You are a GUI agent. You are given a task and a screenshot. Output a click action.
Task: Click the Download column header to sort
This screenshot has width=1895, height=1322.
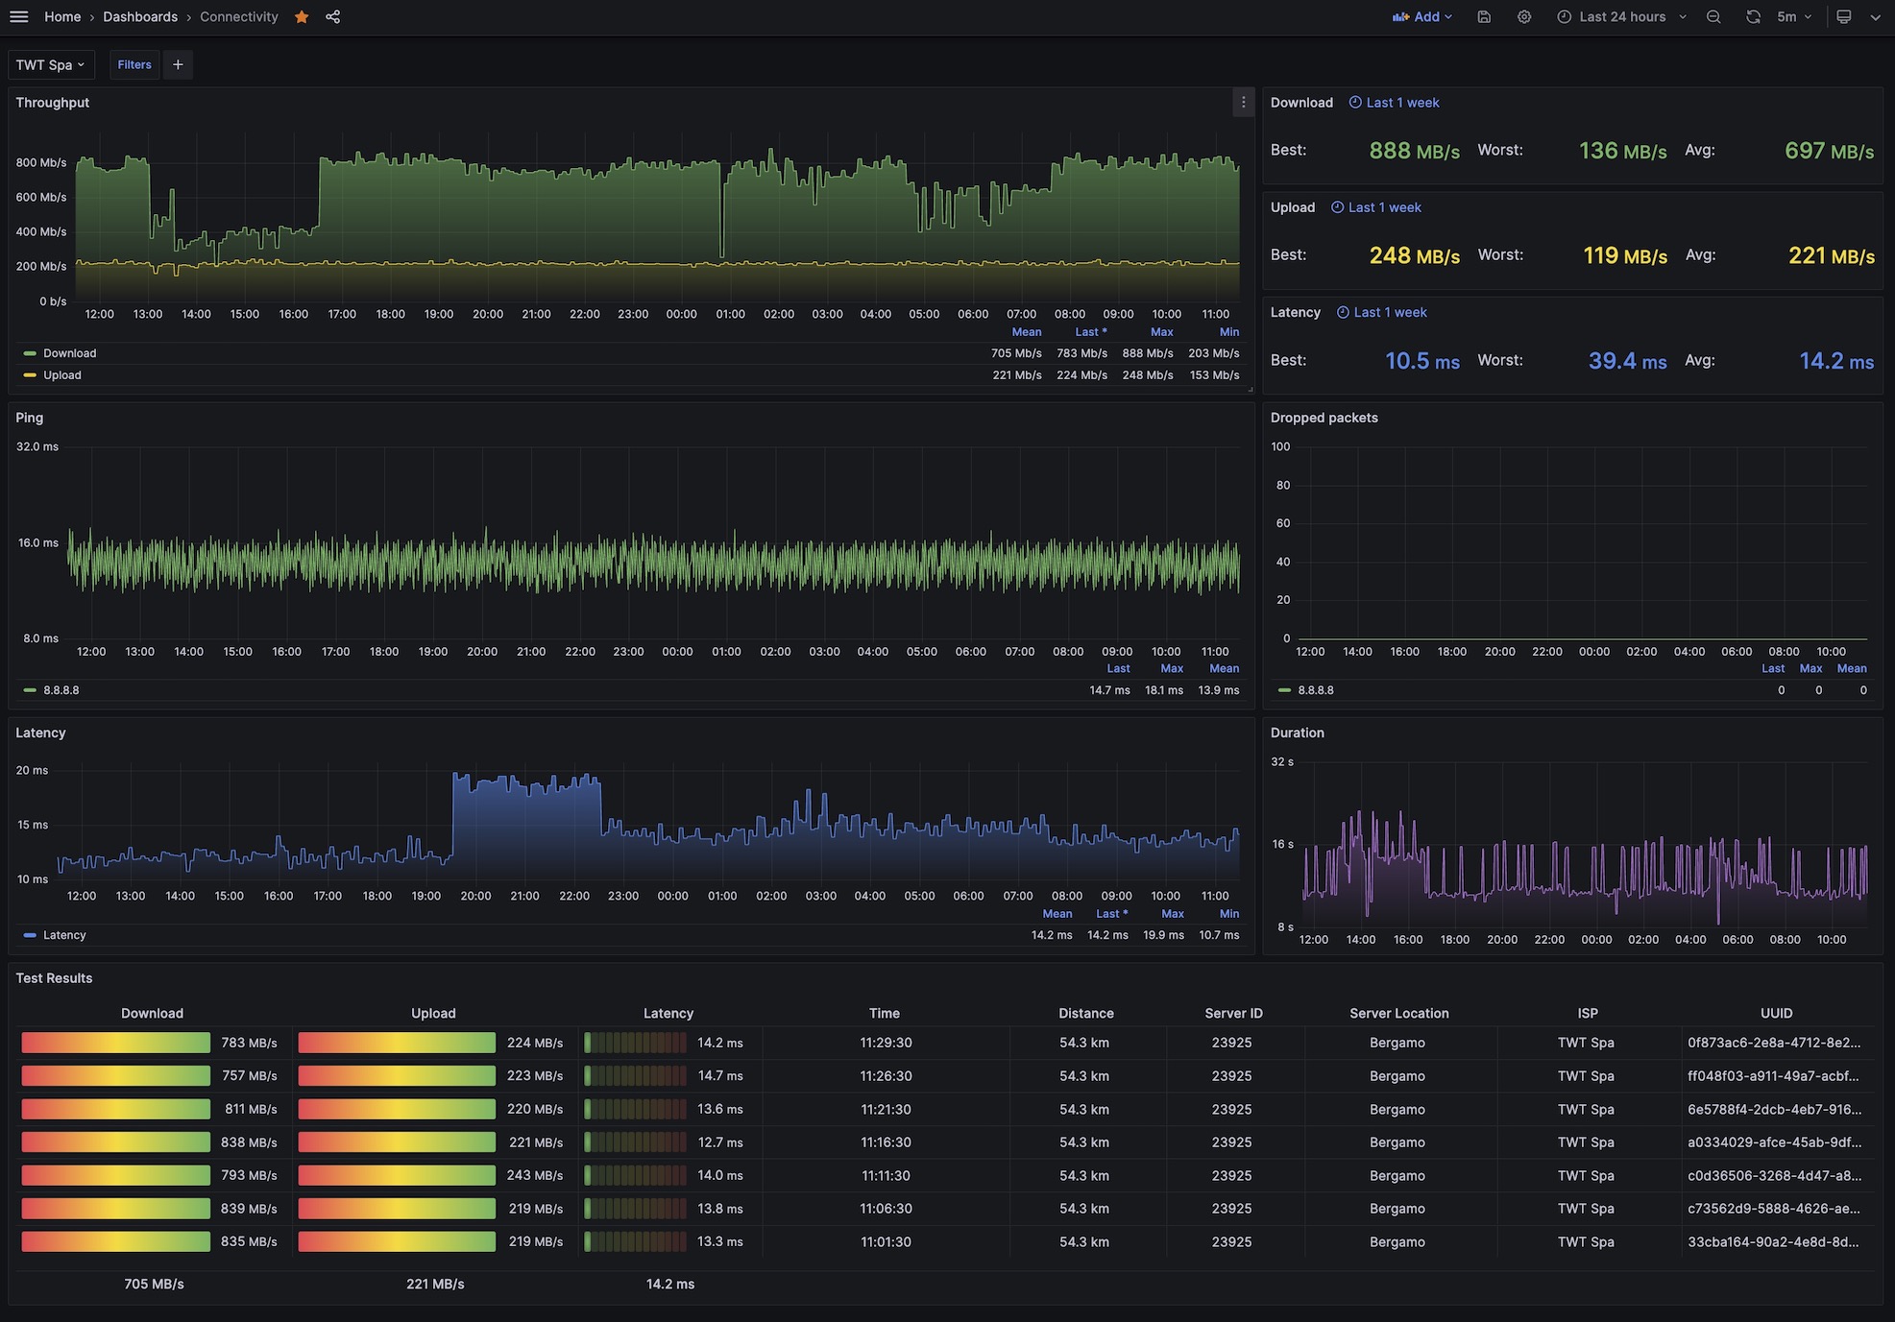click(152, 1013)
